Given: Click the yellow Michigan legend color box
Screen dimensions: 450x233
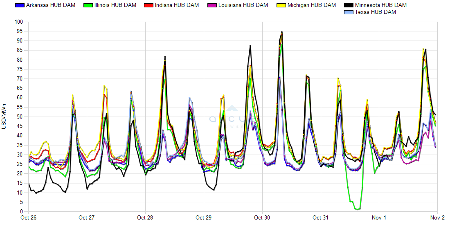Looking at the screenshot, I should [281, 5].
